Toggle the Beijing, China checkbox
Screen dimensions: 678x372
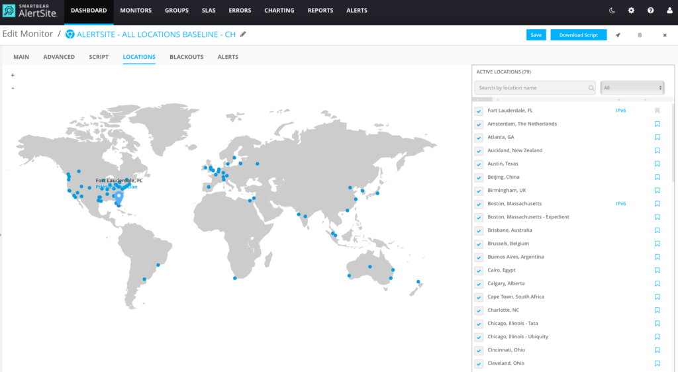coord(479,177)
